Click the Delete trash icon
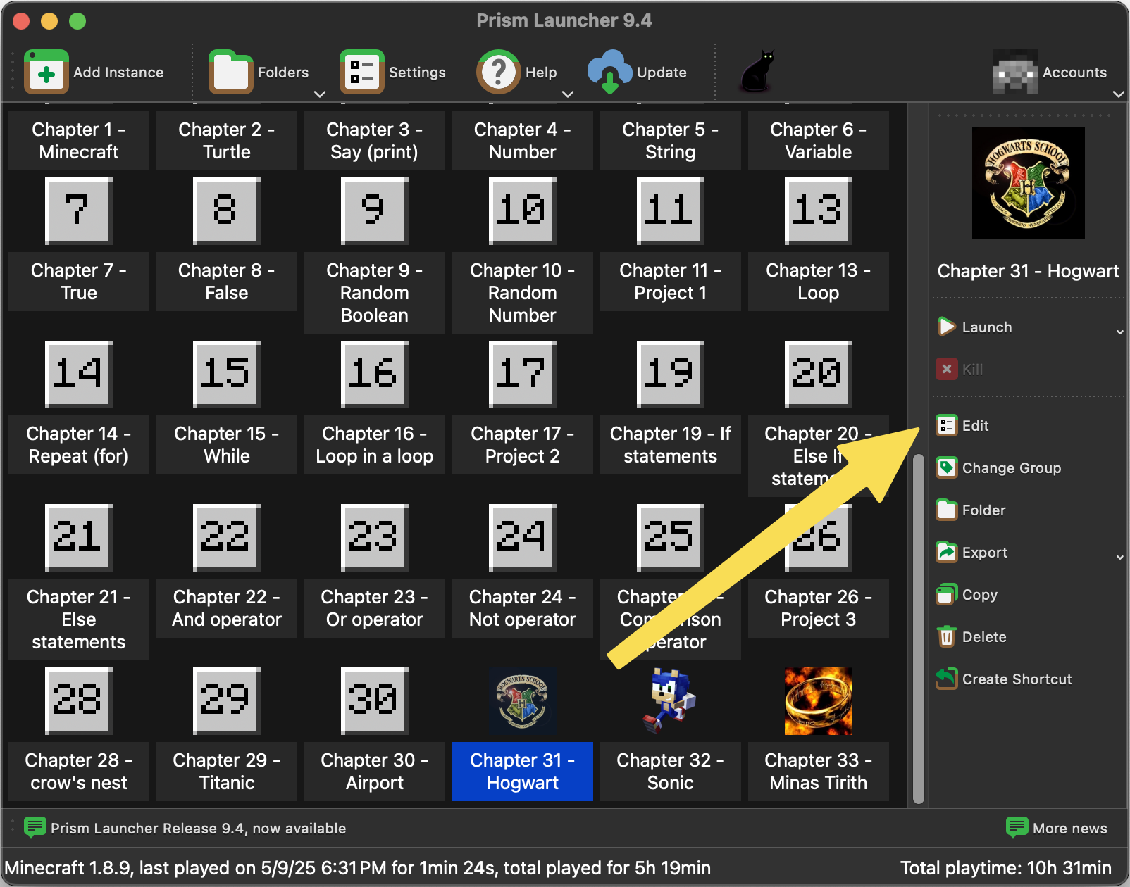 coord(946,637)
